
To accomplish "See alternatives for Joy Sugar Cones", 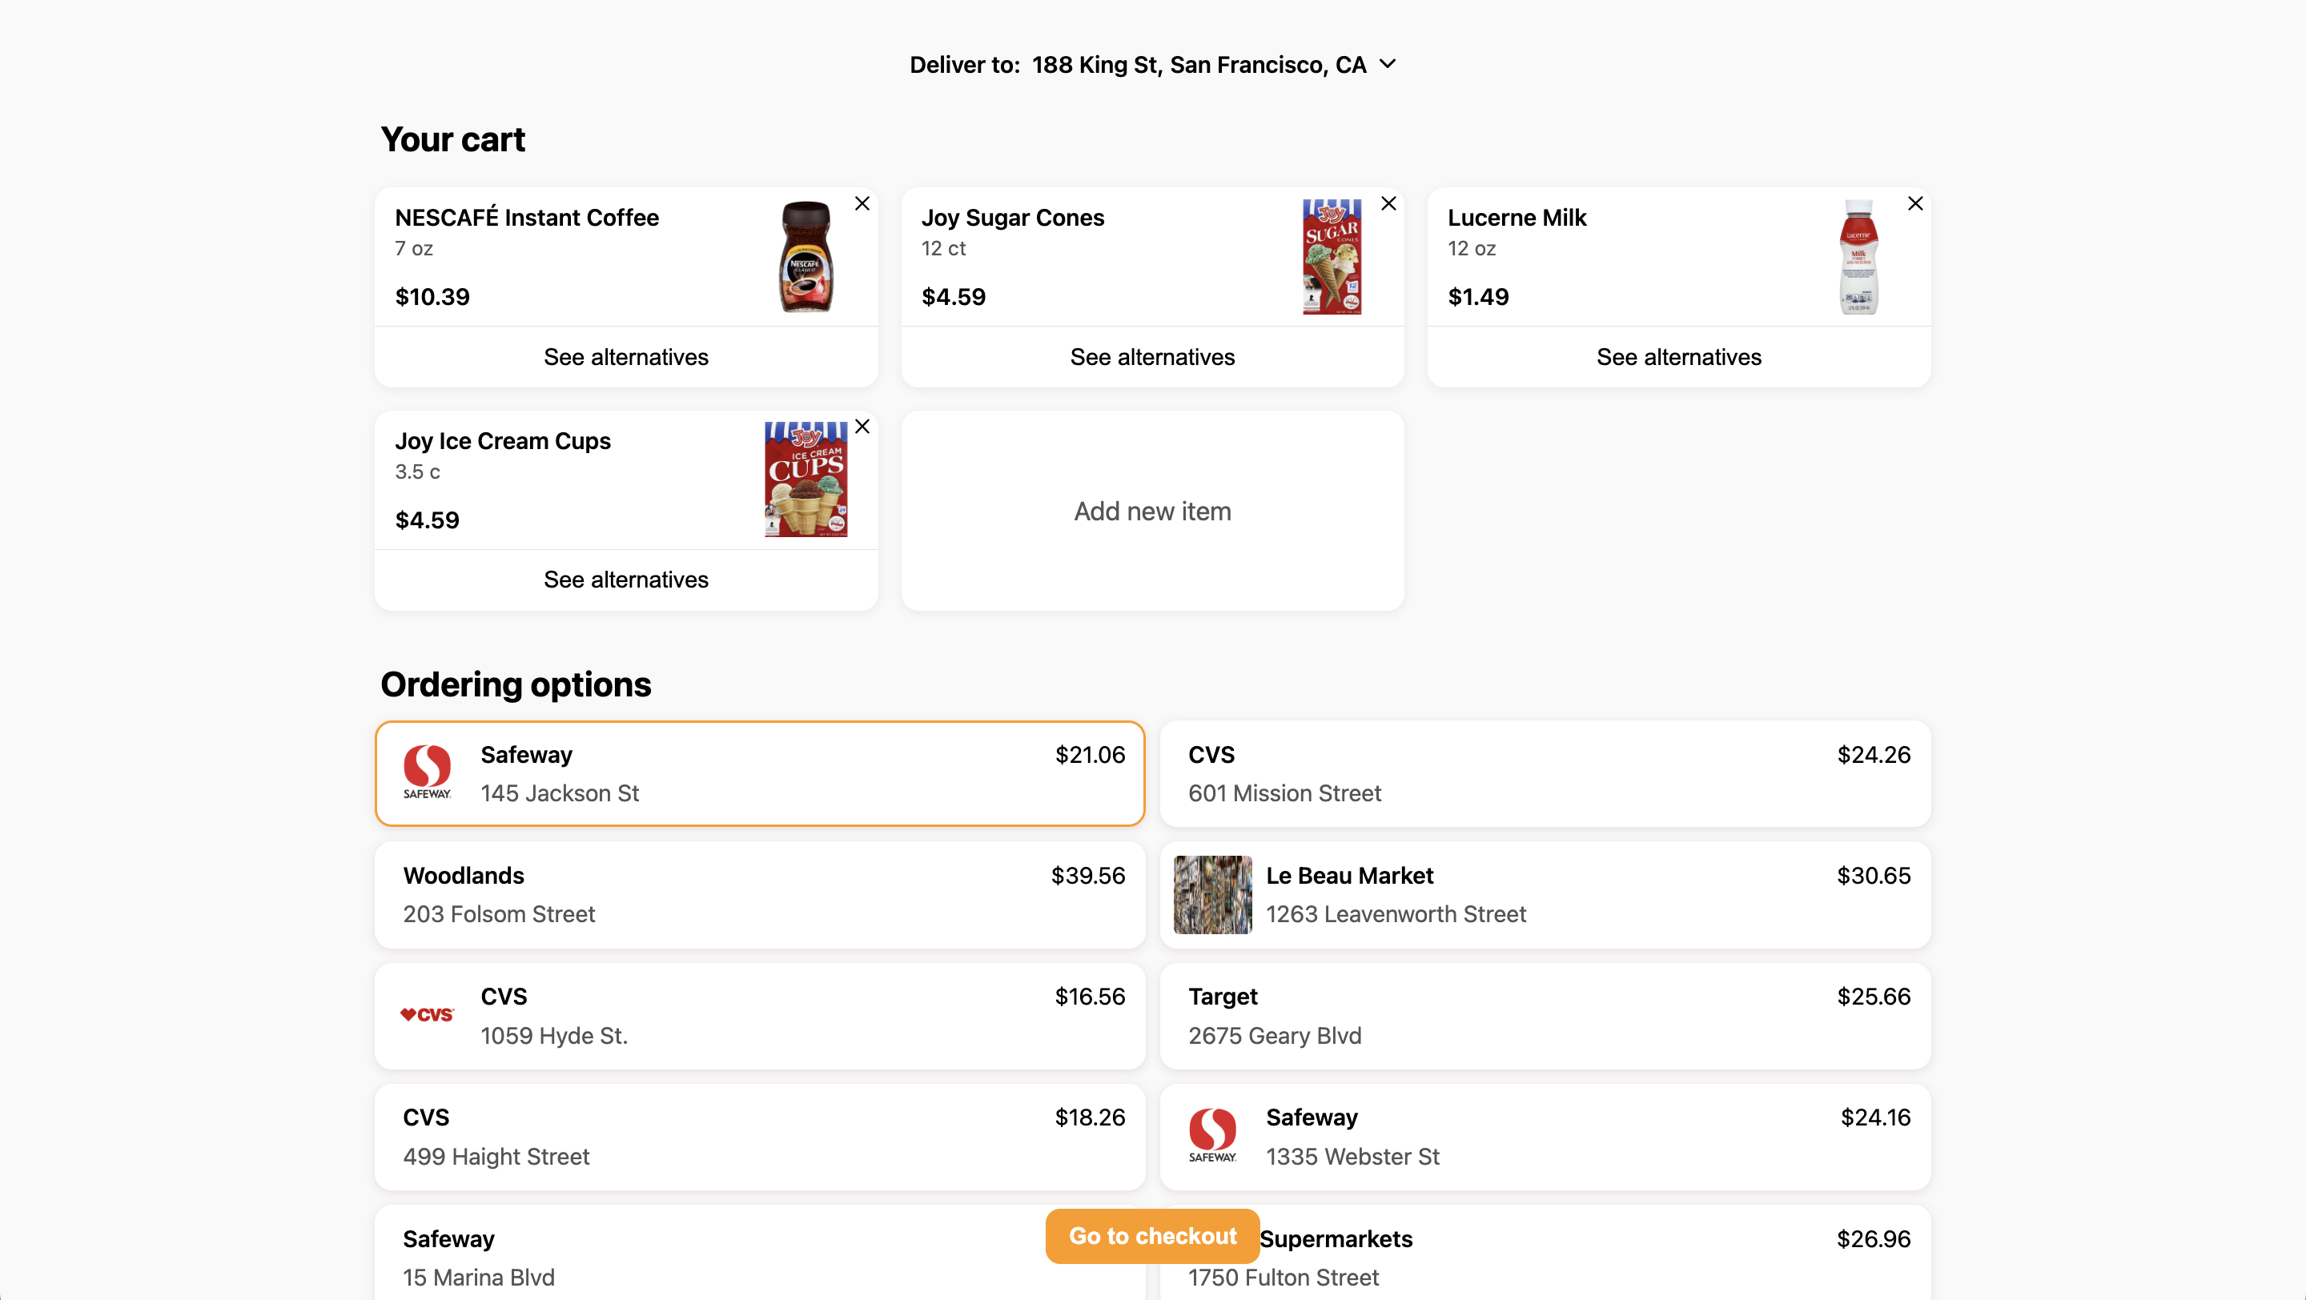I will coord(1152,357).
